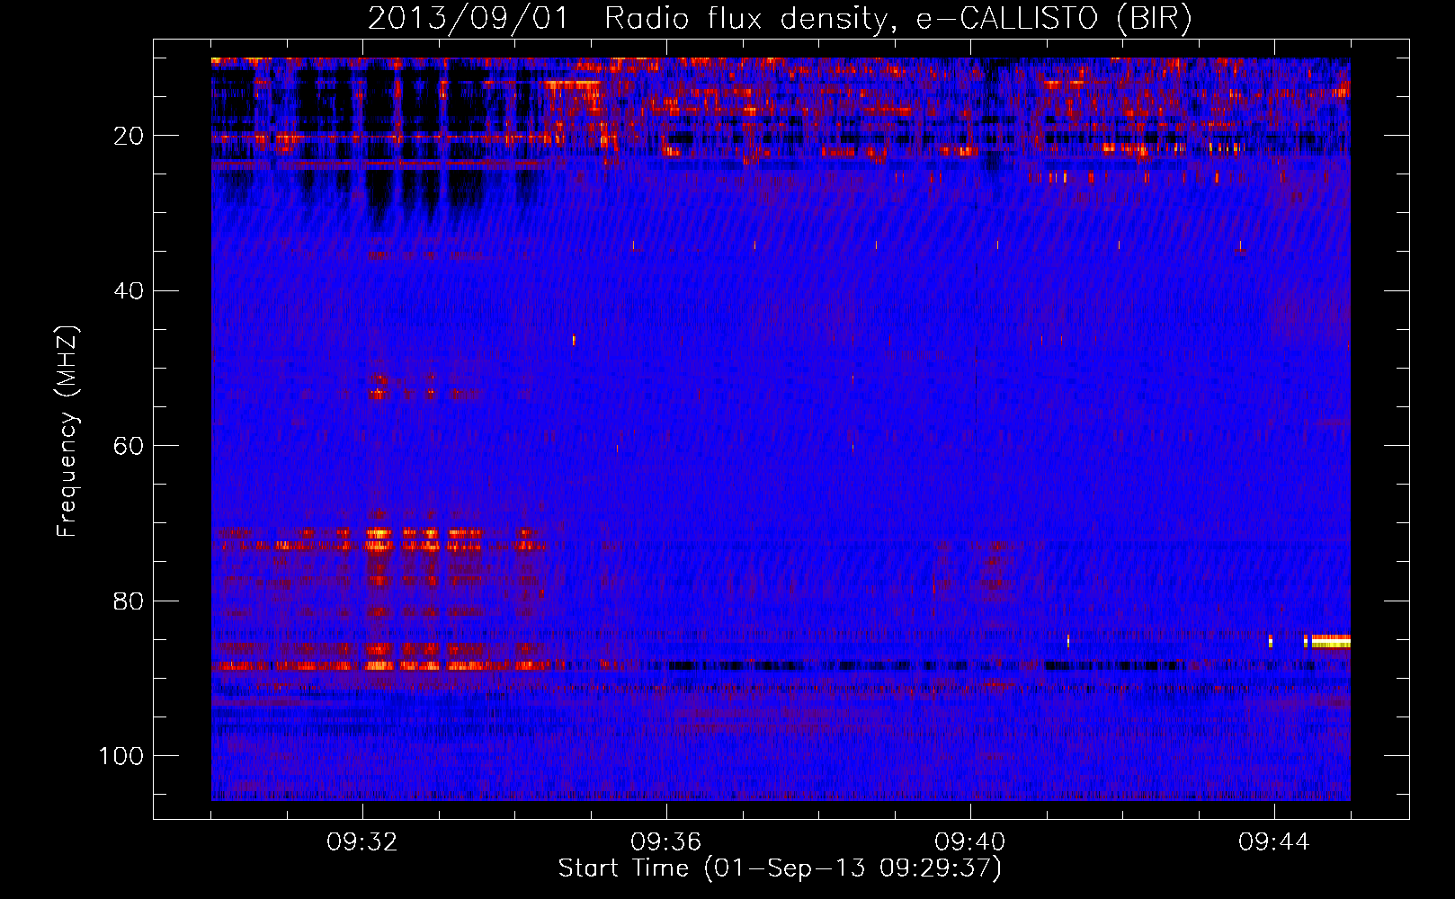1455x899 pixels.
Task: Select the 'Frequency (MHZ)' axis label
Action: [67, 432]
